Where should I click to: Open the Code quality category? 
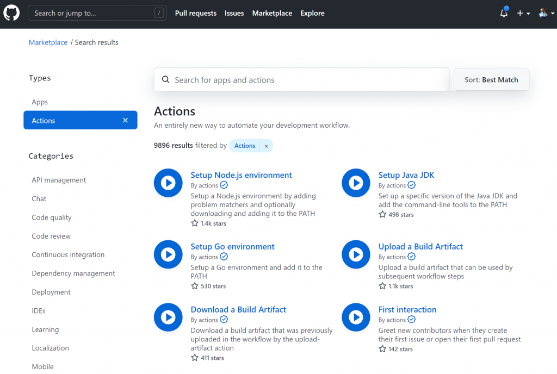[52, 217]
